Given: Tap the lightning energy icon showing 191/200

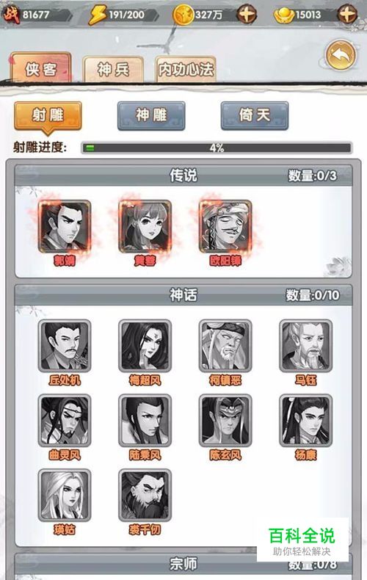Looking at the screenshot, I should click(x=98, y=15).
